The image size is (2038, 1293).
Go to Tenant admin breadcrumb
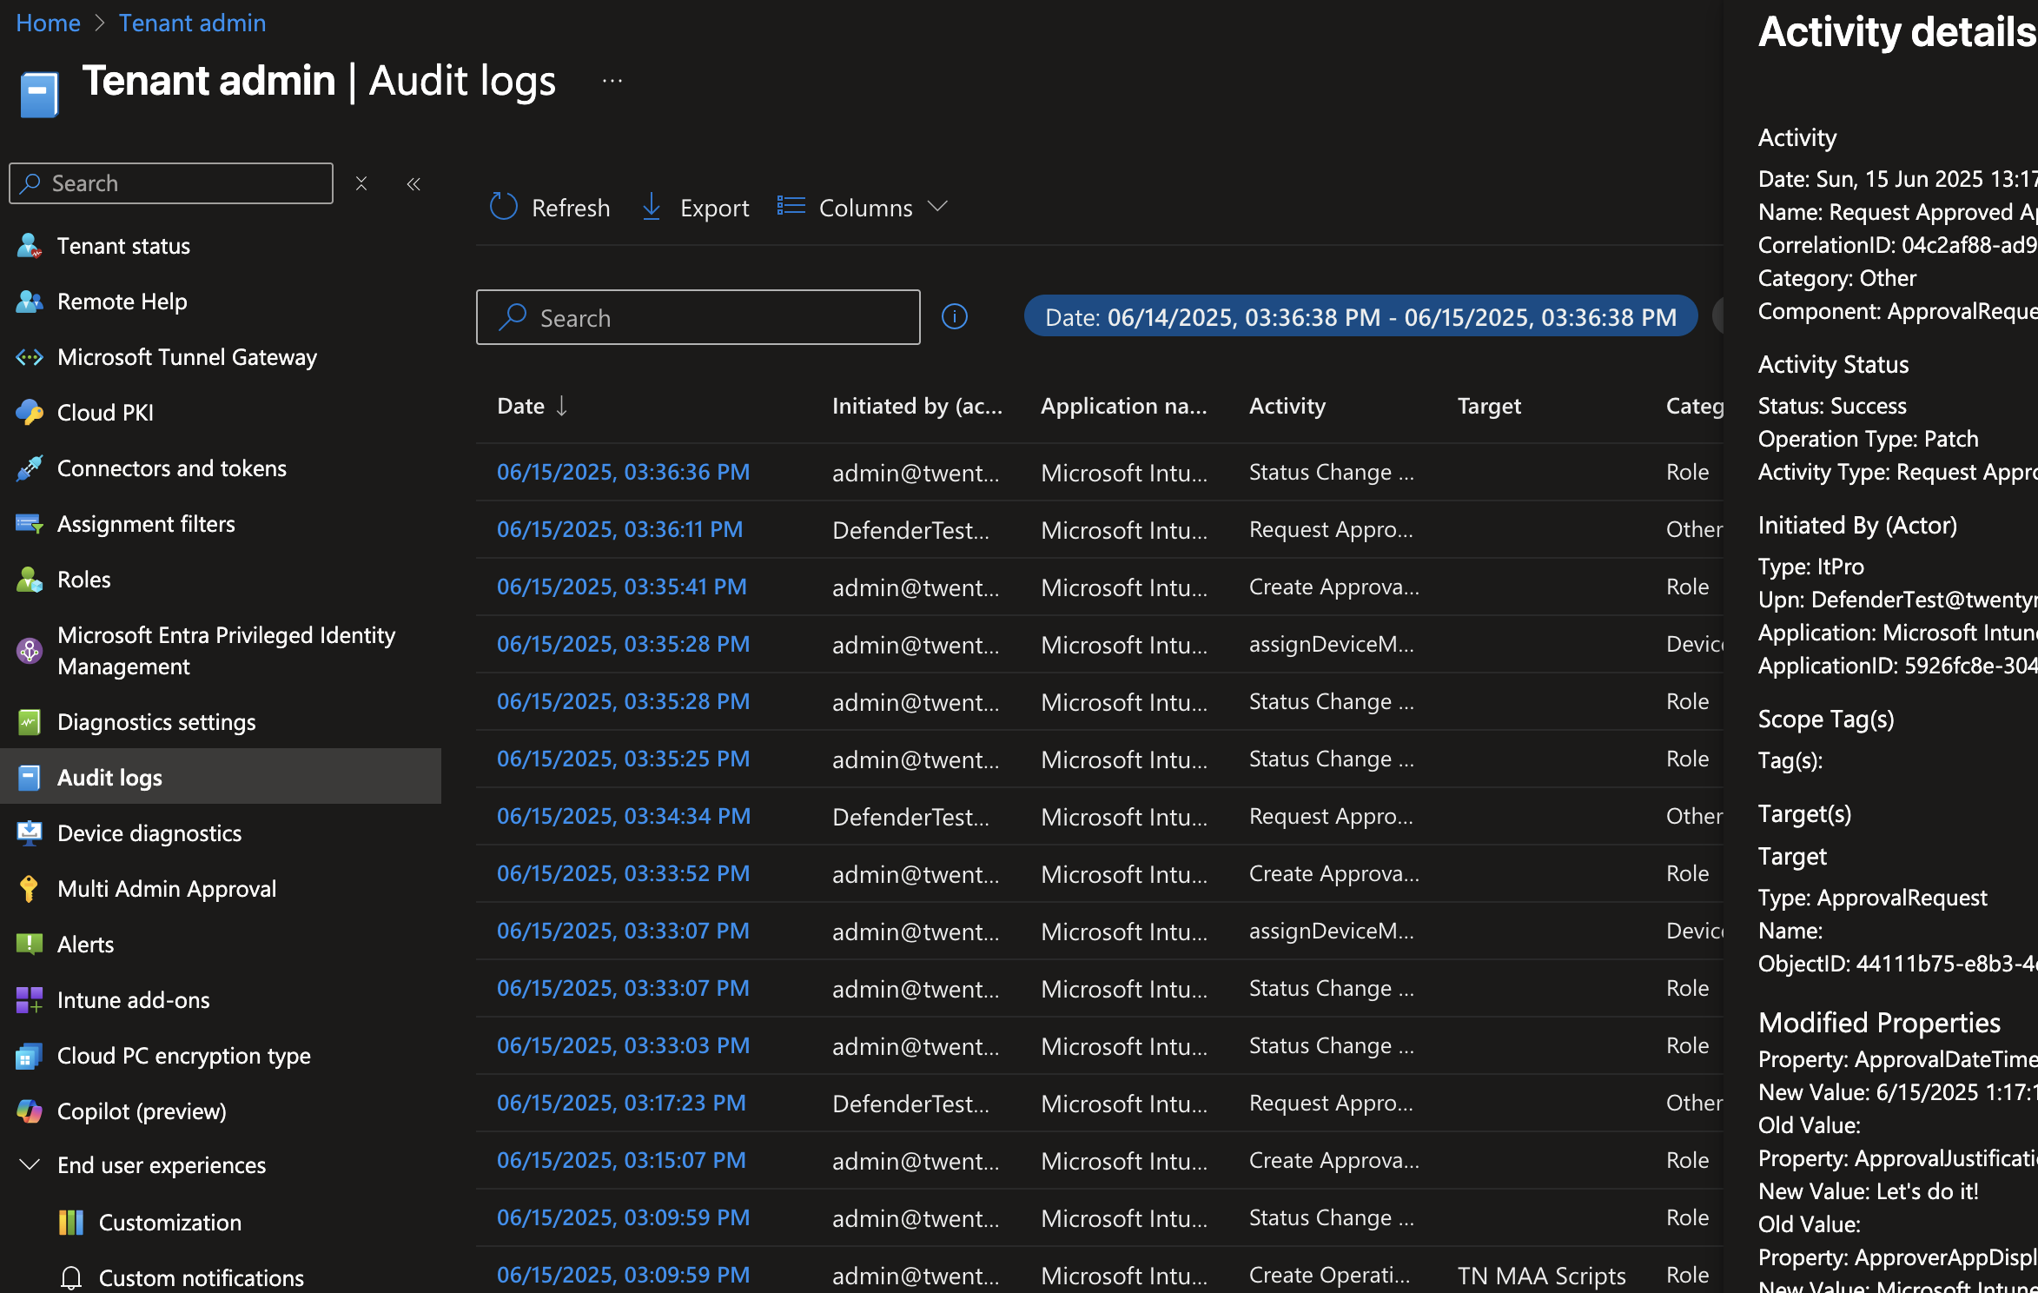[192, 23]
